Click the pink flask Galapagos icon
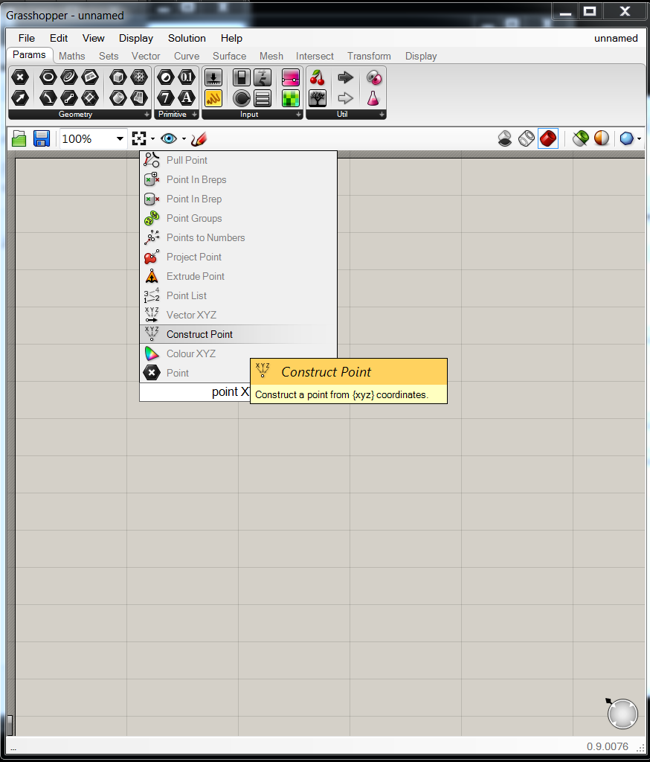Image resolution: width=650 pixels, height=762 pixels. [373, 98]
